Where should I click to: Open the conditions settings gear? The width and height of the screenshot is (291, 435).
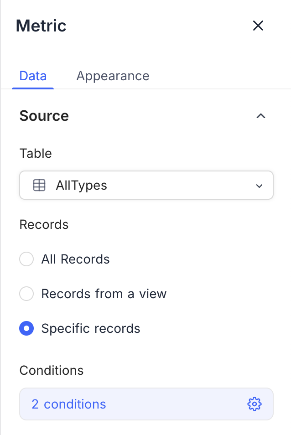255,404
